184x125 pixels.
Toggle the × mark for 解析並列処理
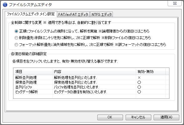pyautogui.click(x=139, y=77)
